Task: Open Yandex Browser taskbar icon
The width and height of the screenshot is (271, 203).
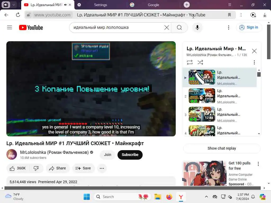Action: (181, 197)
